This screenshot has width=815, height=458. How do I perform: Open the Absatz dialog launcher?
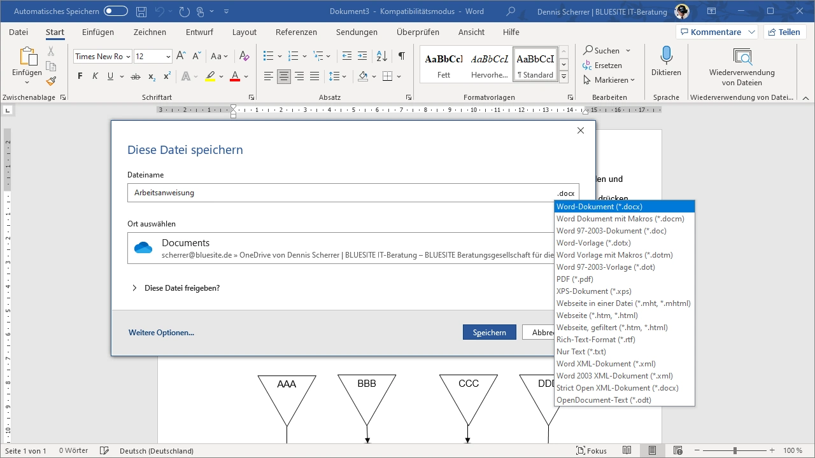click(x=408, y=97)
